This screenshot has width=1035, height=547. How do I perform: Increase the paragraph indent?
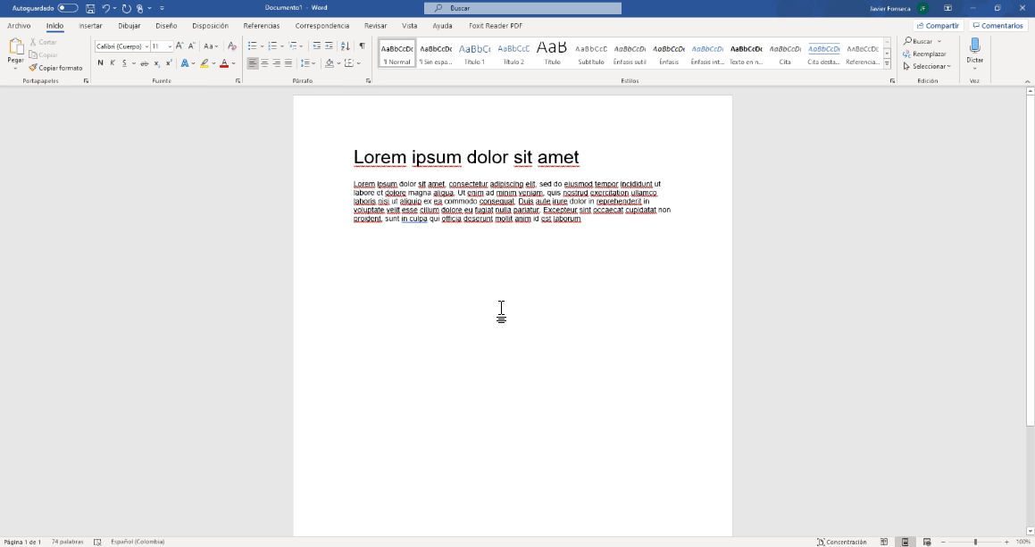click(329, 46)
